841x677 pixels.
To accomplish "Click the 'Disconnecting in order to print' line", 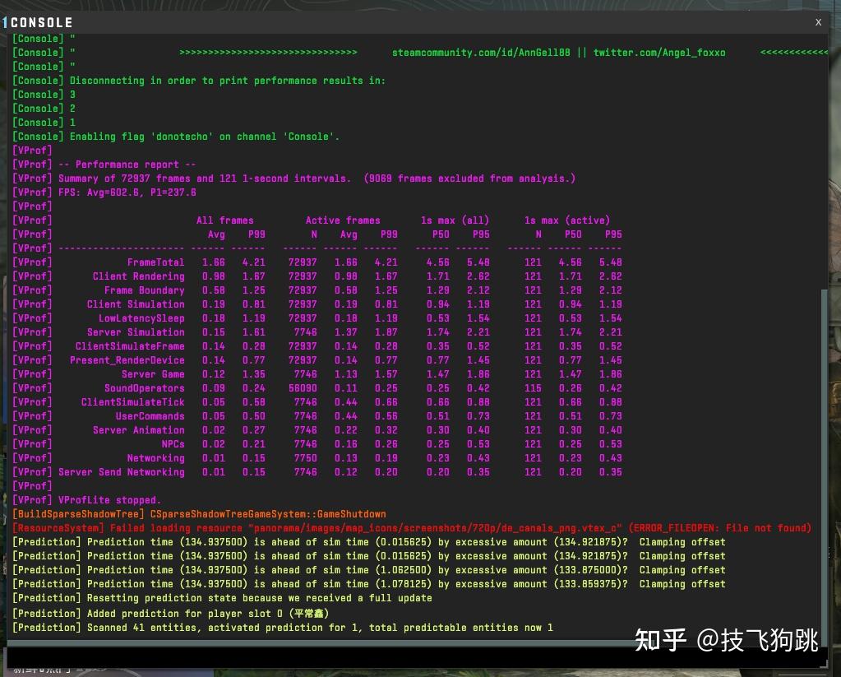I will [199, 81].
